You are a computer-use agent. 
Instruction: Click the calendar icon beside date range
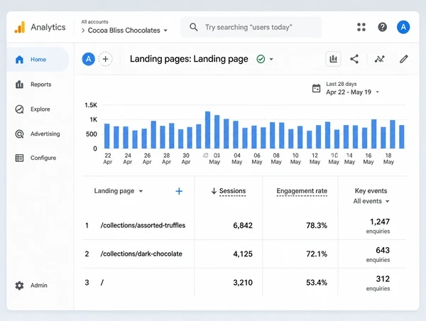[x=316, y=88]
